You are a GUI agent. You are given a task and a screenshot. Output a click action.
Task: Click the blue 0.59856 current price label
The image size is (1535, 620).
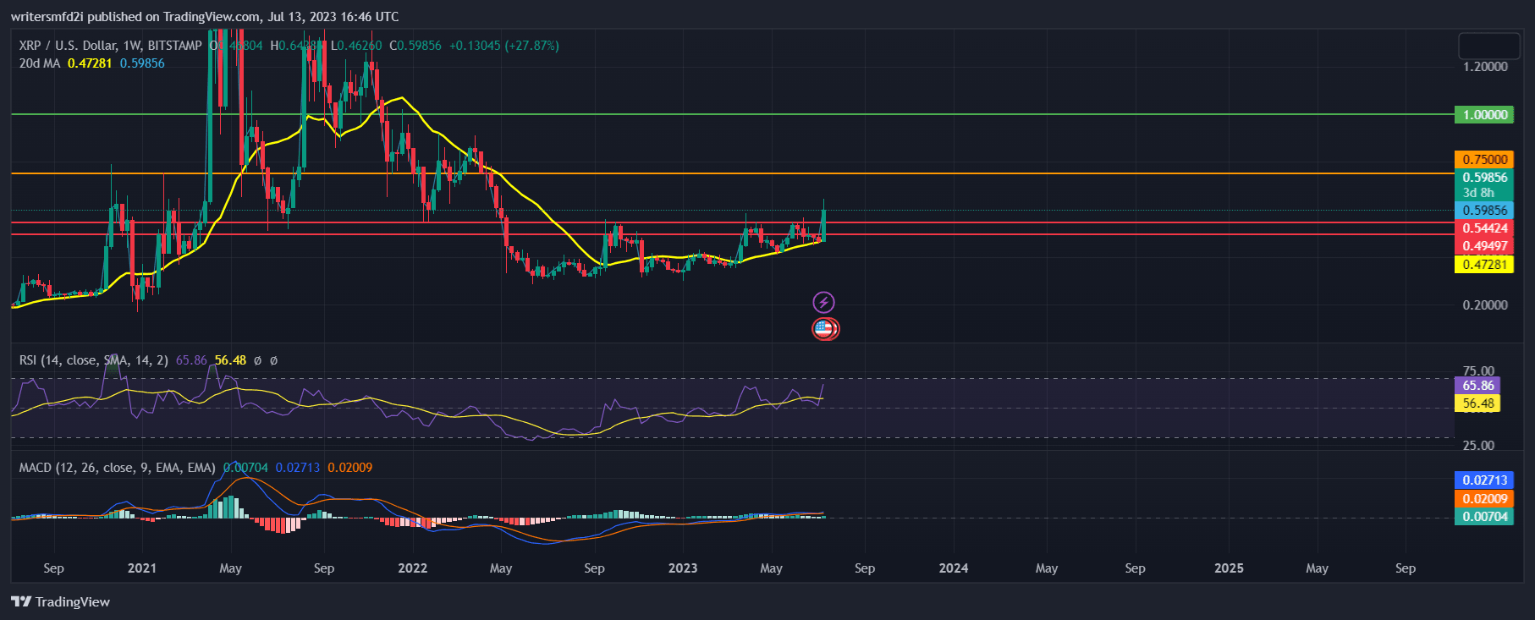(x=1484, y=211)
